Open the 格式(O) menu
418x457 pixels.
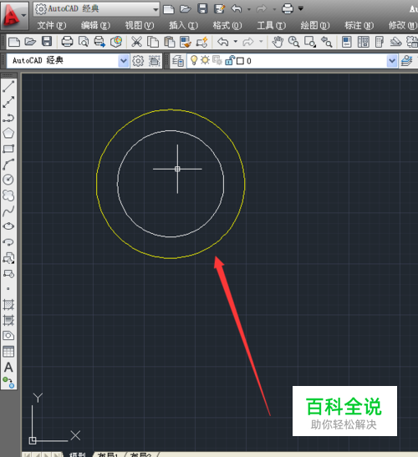pyautogui.click(x=227, y=26)
